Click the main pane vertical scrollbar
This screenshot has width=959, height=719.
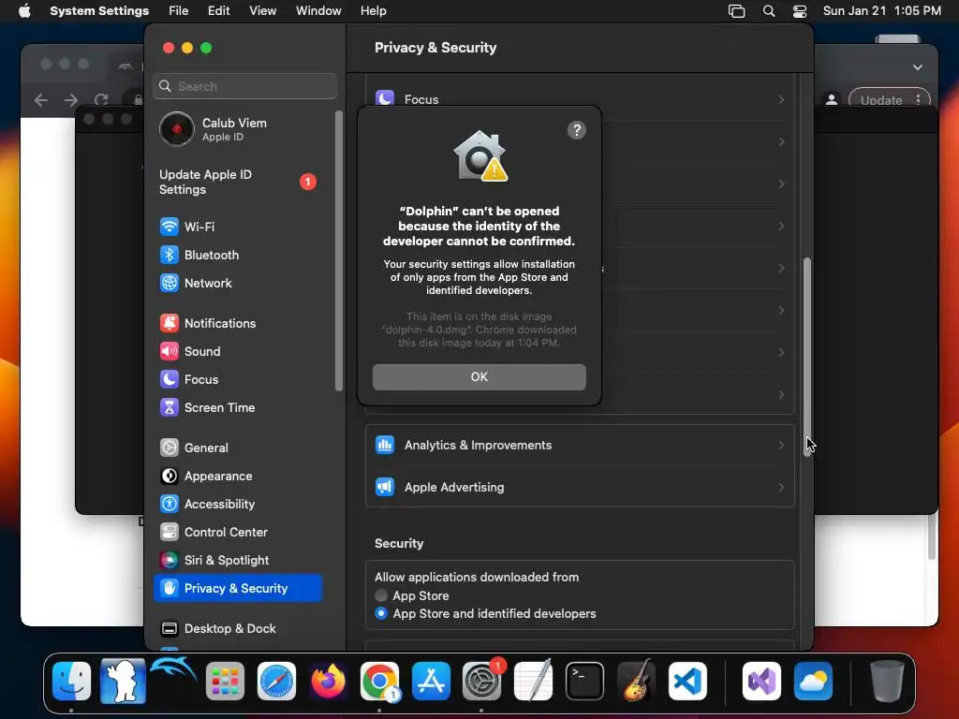click(807, 357)
